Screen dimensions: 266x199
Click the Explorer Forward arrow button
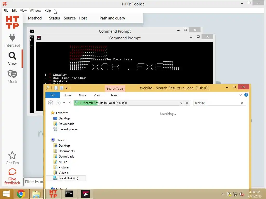[58, 103]
